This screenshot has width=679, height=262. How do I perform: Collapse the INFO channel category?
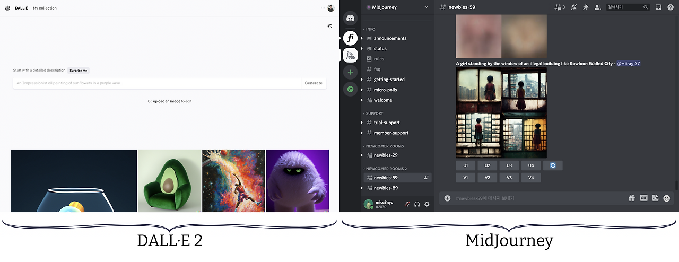370,29
